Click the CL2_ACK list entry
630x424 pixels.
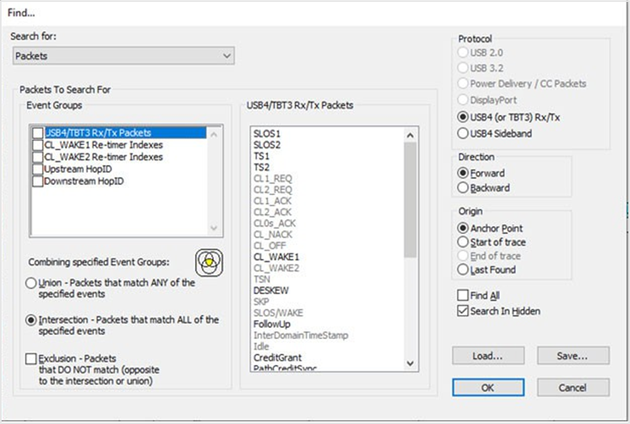(272, 212)
